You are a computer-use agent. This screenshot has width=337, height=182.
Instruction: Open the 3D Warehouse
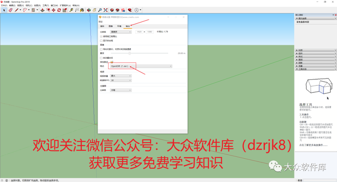(112, 10)
